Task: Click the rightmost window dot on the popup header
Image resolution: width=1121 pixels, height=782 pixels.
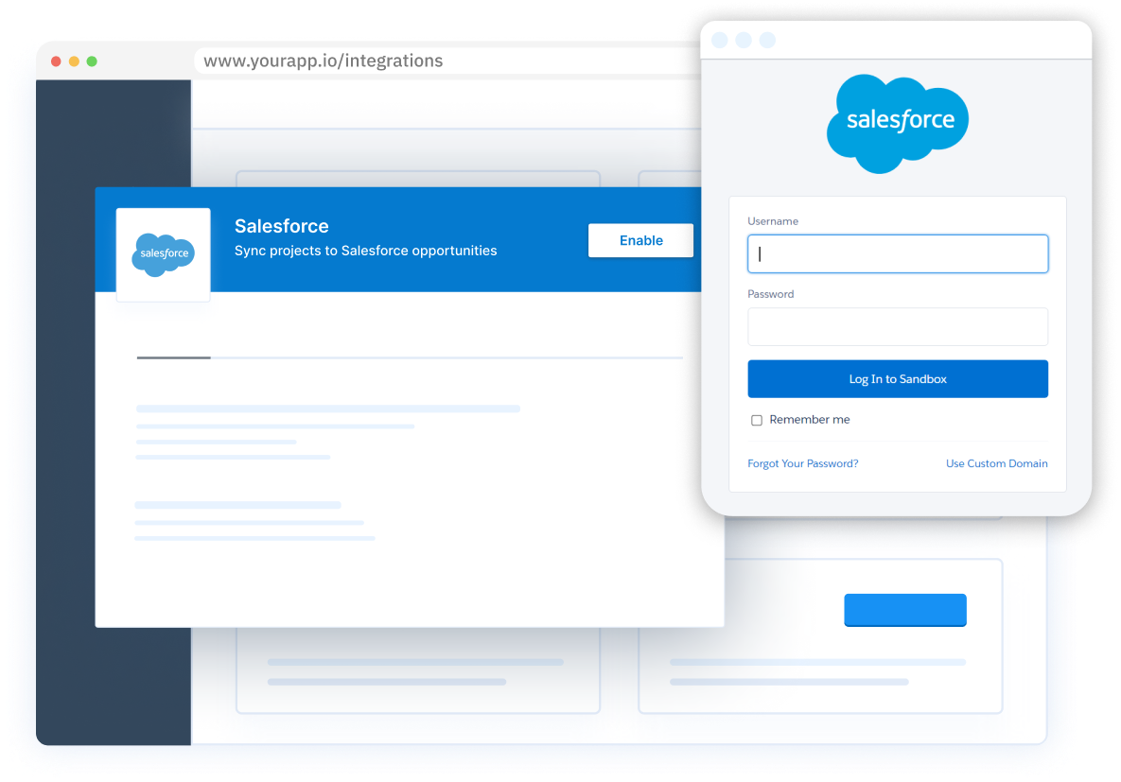Action: click(x=767, y=40)
